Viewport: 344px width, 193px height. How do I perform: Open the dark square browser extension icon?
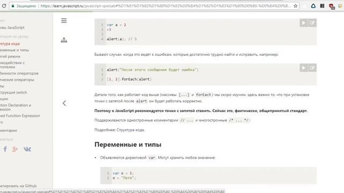coord(322,6)
